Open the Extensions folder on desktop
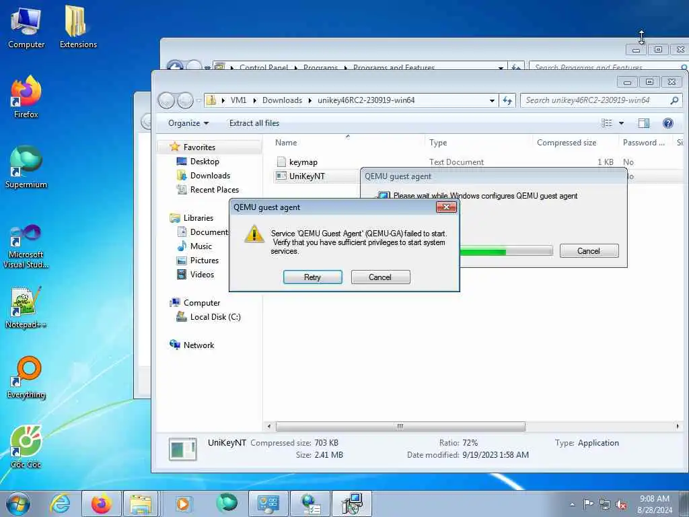 click(78, 27)
